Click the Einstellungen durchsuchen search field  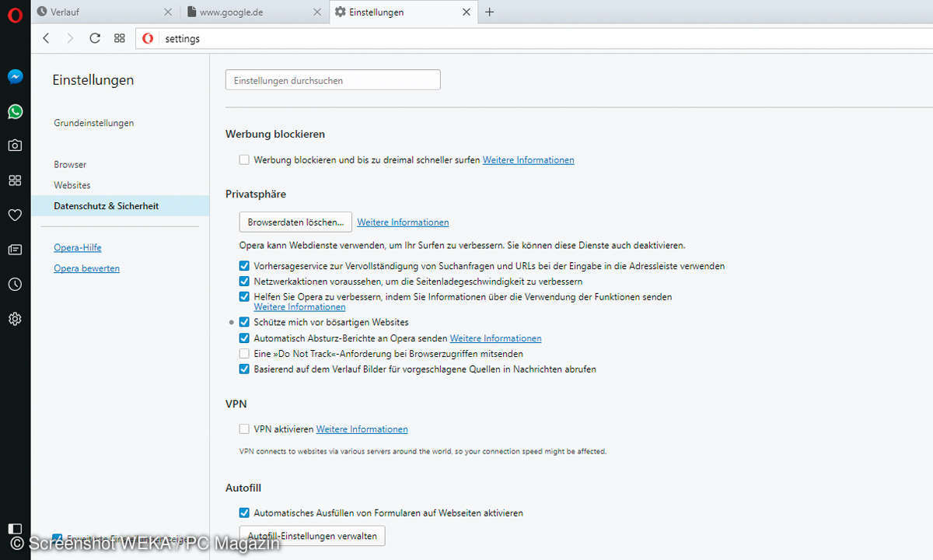coord(333,80)
